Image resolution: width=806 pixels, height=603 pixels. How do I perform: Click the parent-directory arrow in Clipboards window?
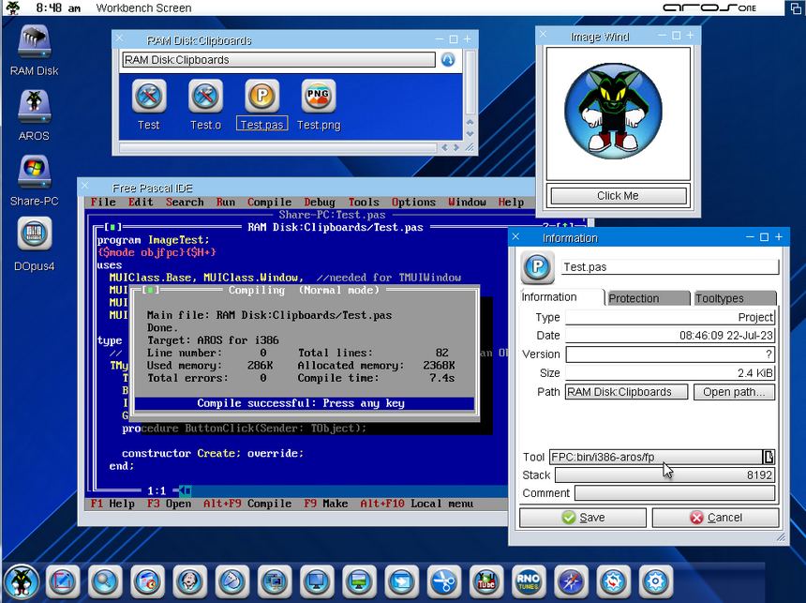[x=448, y=60]
